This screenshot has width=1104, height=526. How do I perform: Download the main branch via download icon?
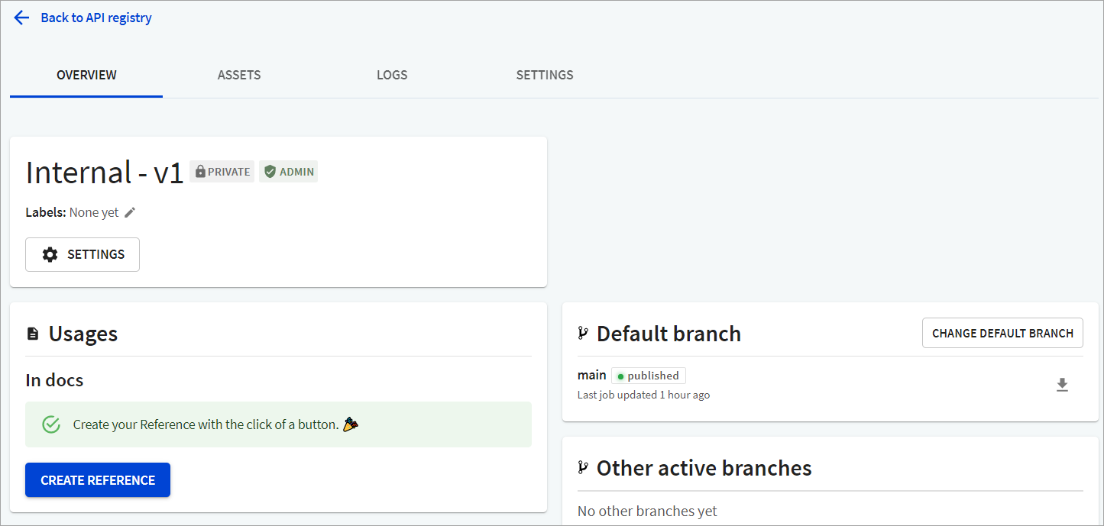tap(1062, 385)
